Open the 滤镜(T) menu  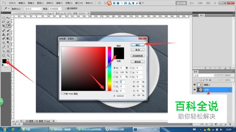[59, 3]
